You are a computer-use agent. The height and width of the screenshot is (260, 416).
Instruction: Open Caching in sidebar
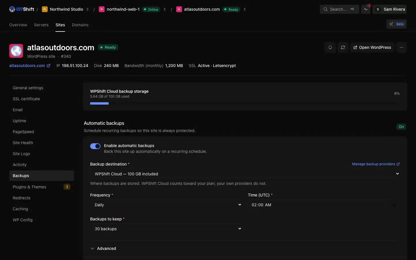click(42, 209)
